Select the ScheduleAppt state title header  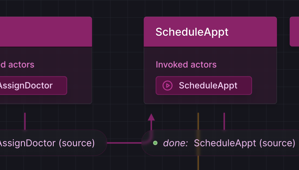(210, 32)
